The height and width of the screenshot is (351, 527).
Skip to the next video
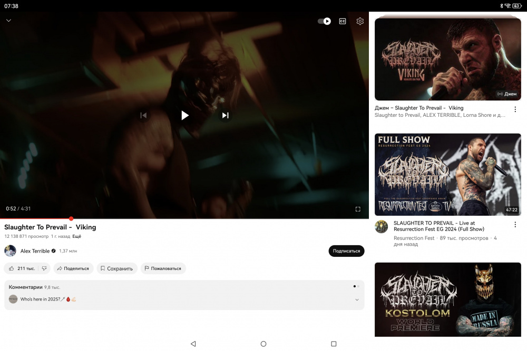[x=225, y=115]
